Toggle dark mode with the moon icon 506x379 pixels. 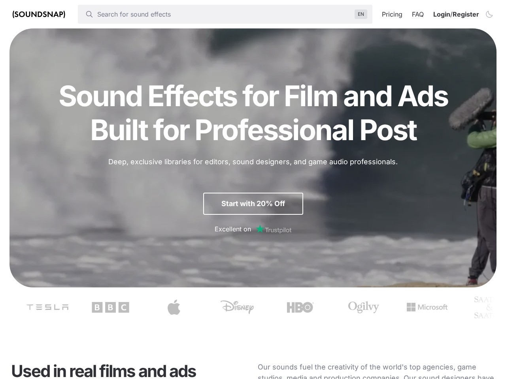click(489, 14)
